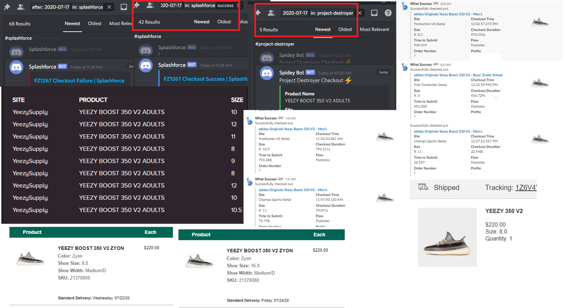Click What Success avatar on 8:02 AM message
Image resolution: width=567 pixels, height=308 pixels.
404,6
